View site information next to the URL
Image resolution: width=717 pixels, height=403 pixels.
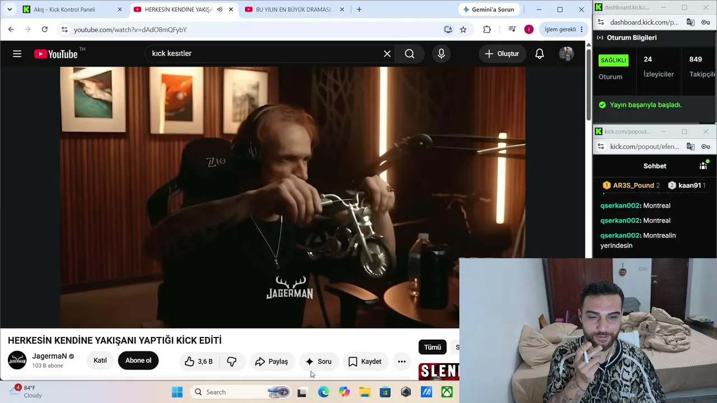click(64, 30)
